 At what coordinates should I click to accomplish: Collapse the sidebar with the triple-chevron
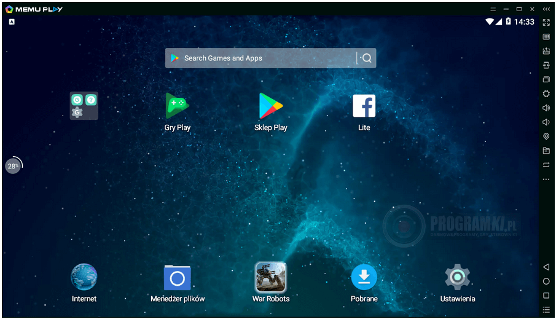tap(546, 9)
